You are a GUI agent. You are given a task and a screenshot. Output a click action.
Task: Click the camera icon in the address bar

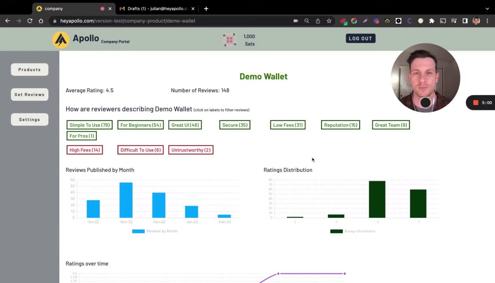point(296,21)
